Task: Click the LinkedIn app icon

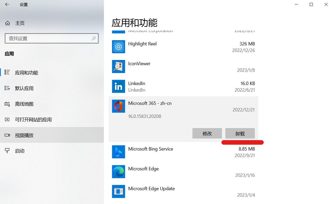Action: tap(119, 86)
